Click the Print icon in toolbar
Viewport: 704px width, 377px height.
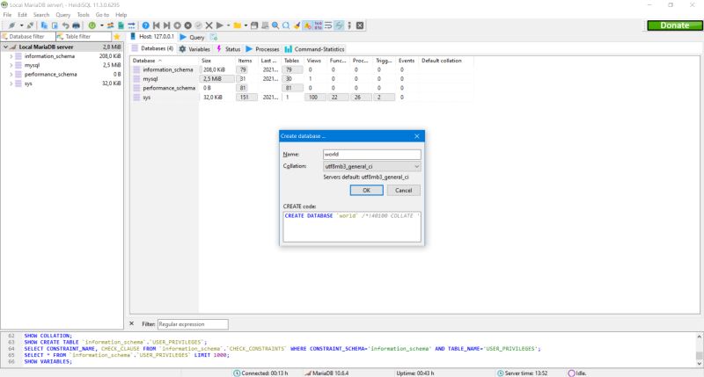tap(76, 25)
